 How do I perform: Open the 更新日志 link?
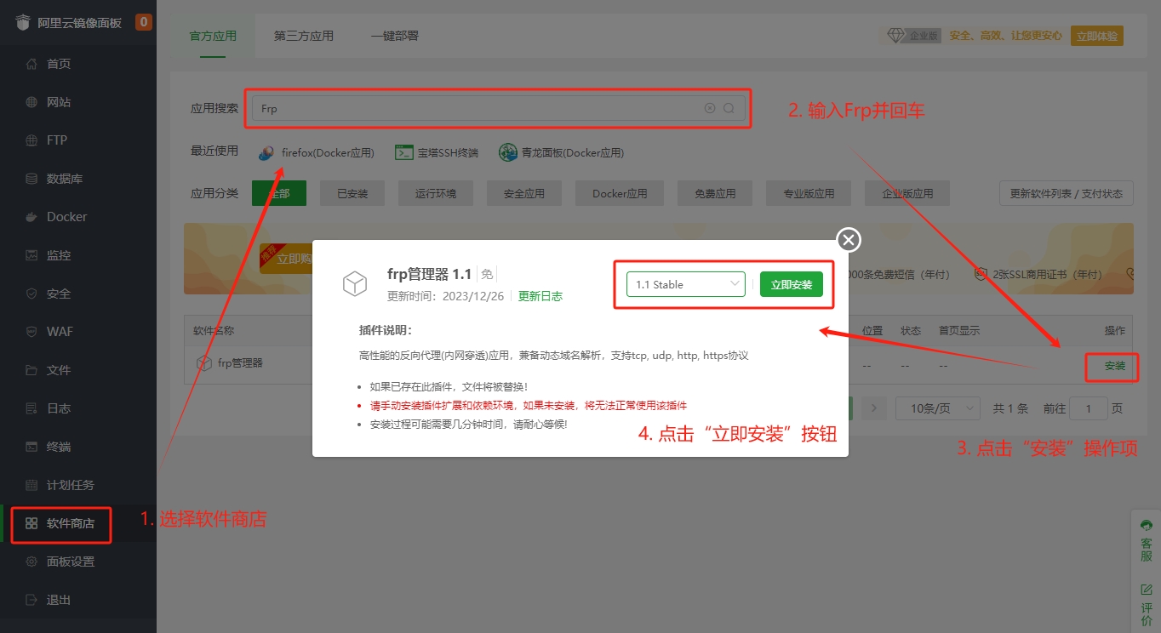(x=540, y=296)
